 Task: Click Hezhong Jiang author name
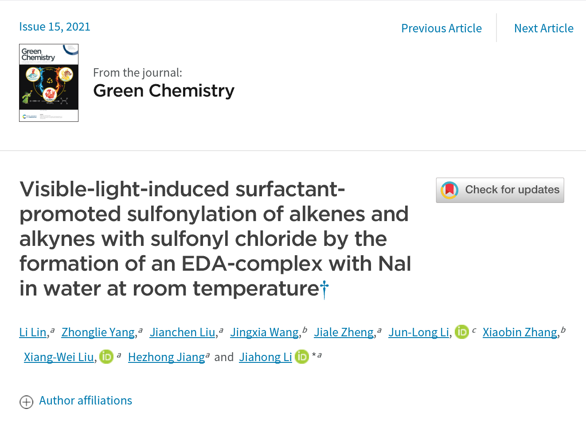[166, 357]
